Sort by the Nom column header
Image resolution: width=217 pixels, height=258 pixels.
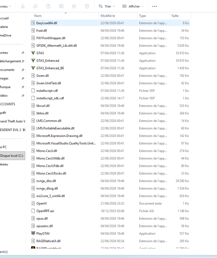coord(38,16)
